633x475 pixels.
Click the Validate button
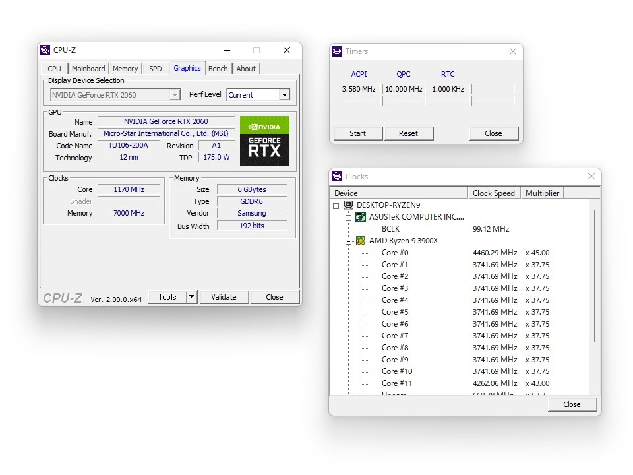(224, 297)
